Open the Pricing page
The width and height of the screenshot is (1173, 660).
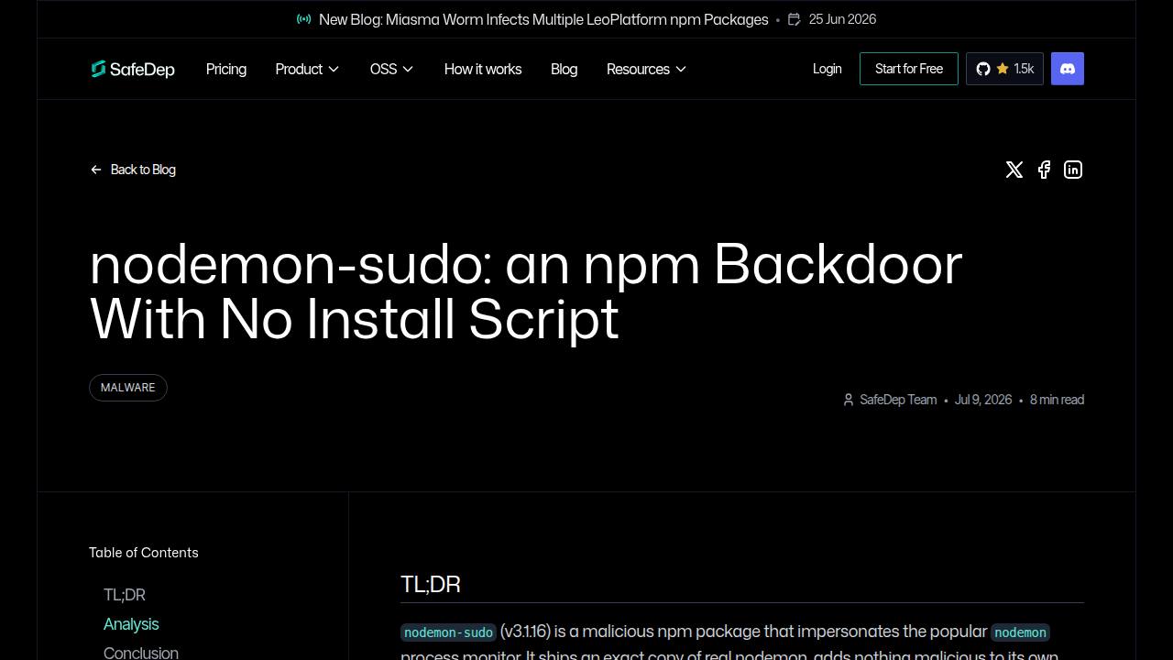pos(226,69)
